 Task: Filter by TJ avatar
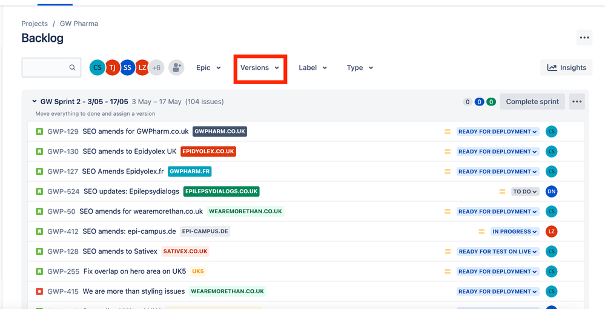[x=112, y=68]
